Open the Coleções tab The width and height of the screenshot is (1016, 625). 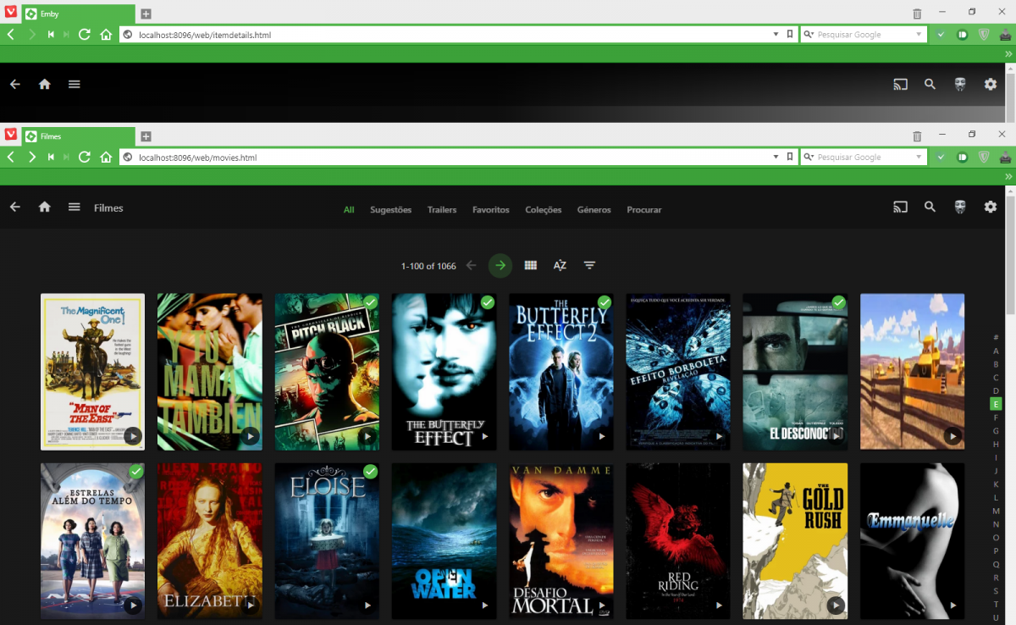pos(543,209)
